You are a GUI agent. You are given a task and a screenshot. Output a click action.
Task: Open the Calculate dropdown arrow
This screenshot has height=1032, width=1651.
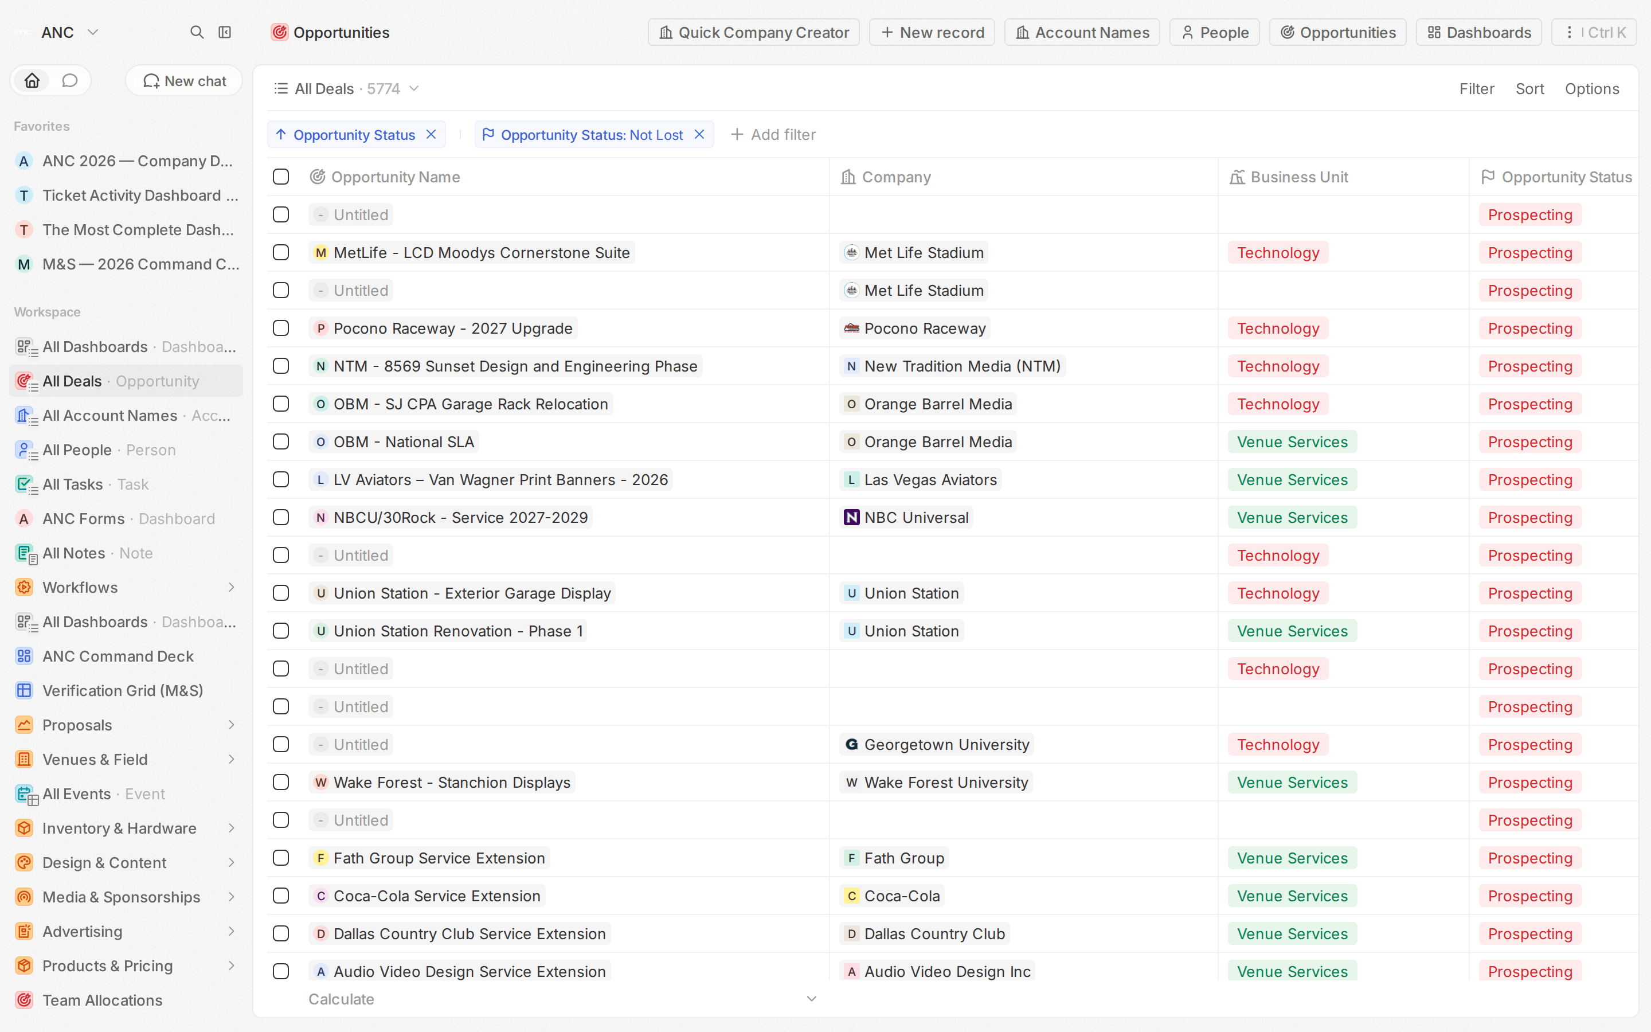(812, 999)
